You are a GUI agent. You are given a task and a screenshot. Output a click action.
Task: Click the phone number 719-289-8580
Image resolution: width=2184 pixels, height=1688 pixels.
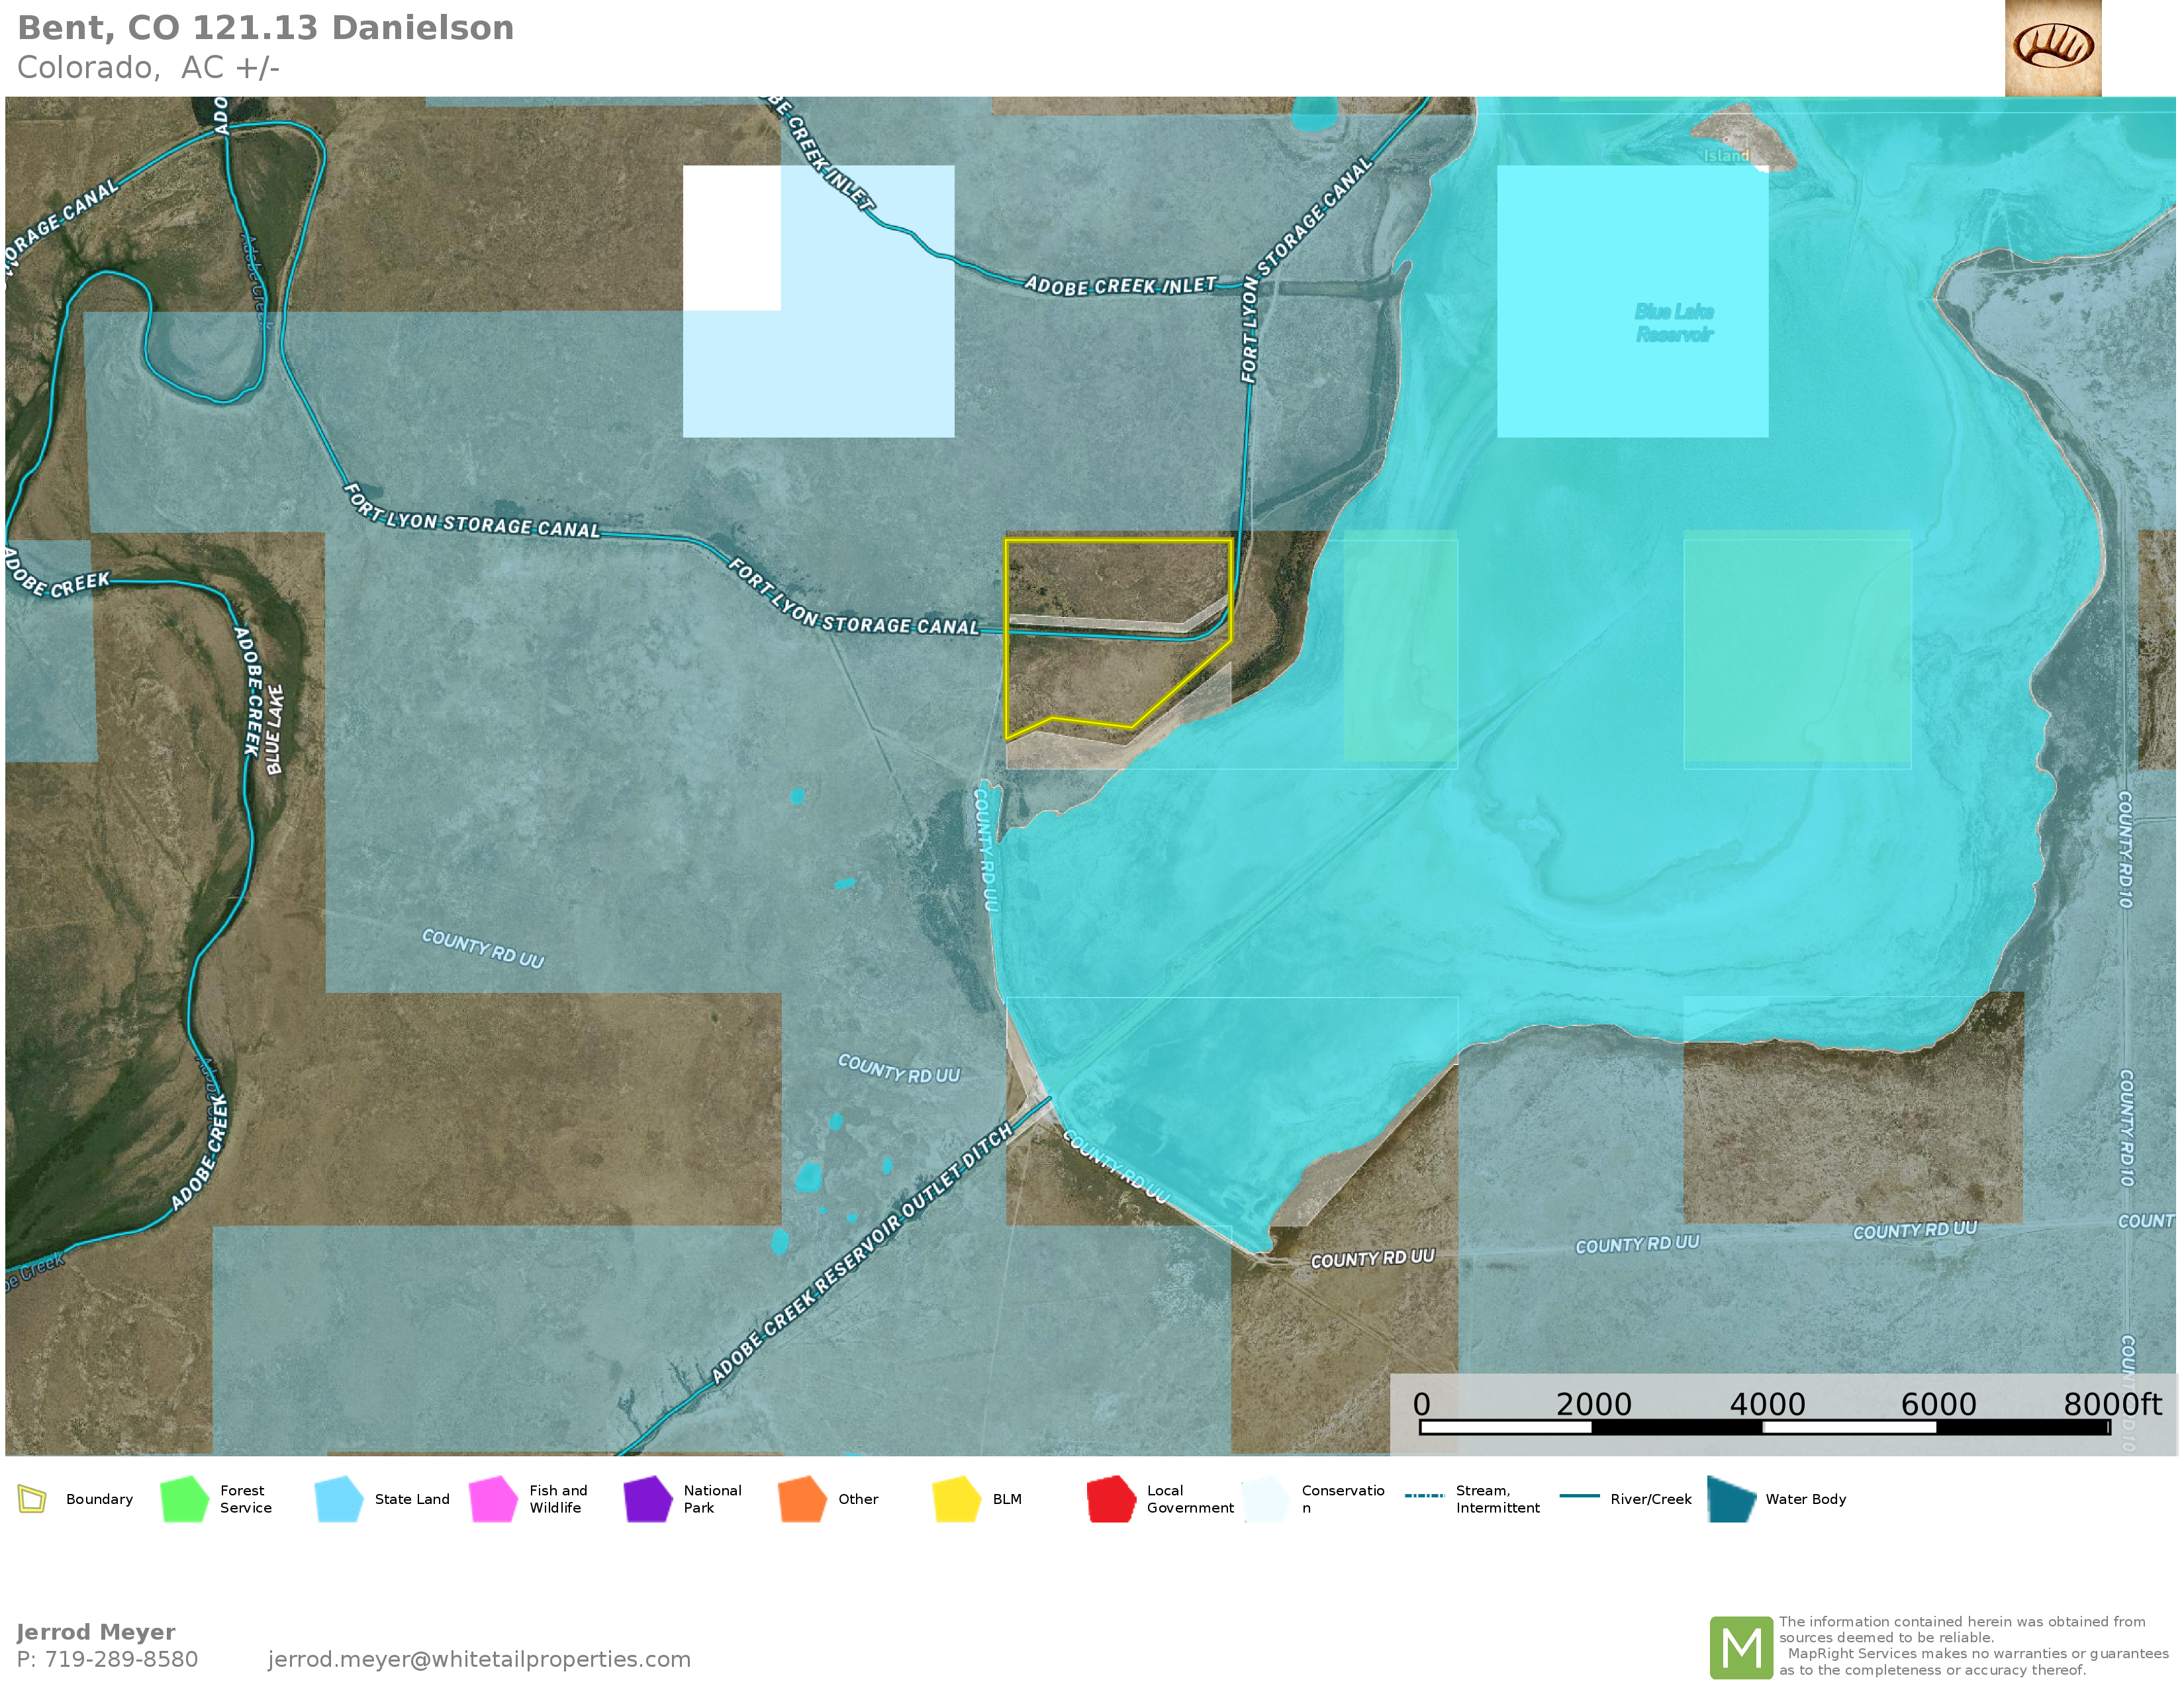click(121, 1659)
